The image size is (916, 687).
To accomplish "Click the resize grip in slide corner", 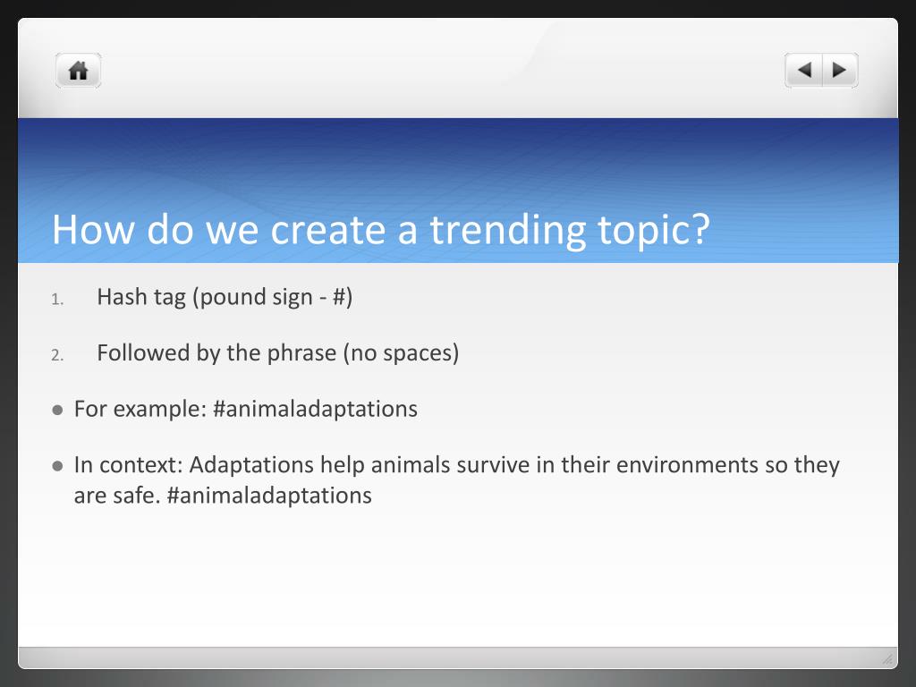I will 887,659.
